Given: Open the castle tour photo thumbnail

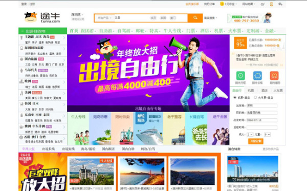Looking at the screenshot, I should coord(92,172).
